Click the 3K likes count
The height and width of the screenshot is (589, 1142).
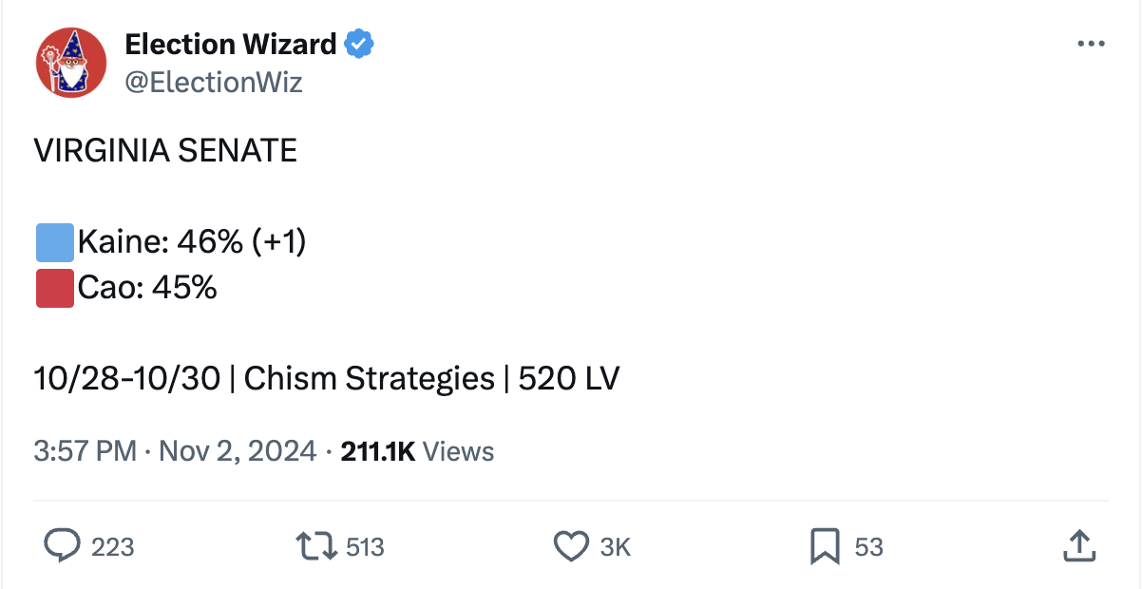616,546
